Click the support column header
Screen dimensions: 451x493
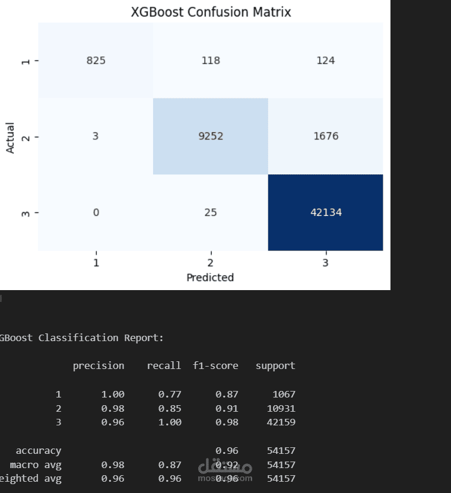(x=275, y=365)
